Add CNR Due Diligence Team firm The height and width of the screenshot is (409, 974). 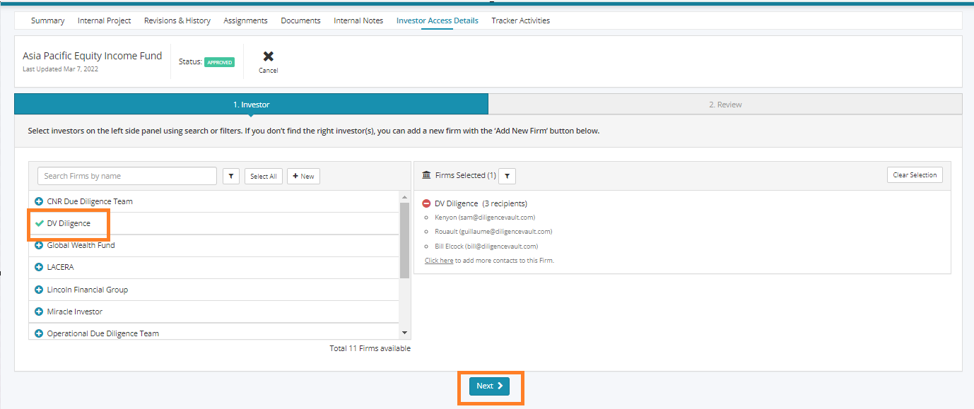[39, 201]
